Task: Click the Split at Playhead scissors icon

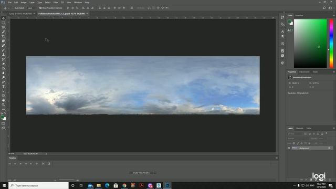Action: (x=43, y=163)
